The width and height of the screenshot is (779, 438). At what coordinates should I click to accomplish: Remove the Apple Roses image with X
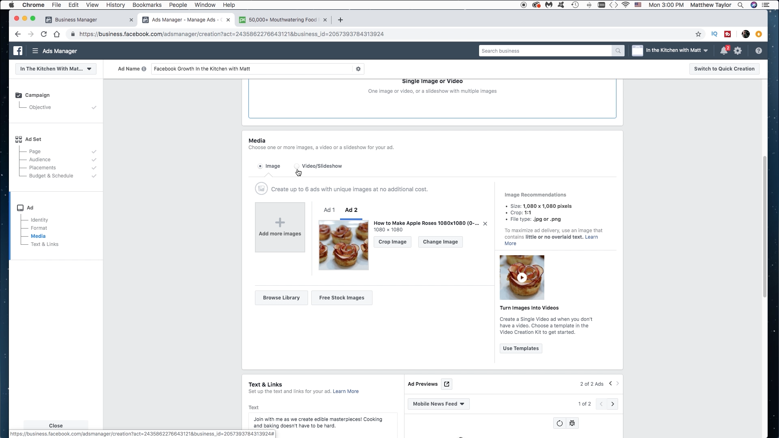coord(485,224)
